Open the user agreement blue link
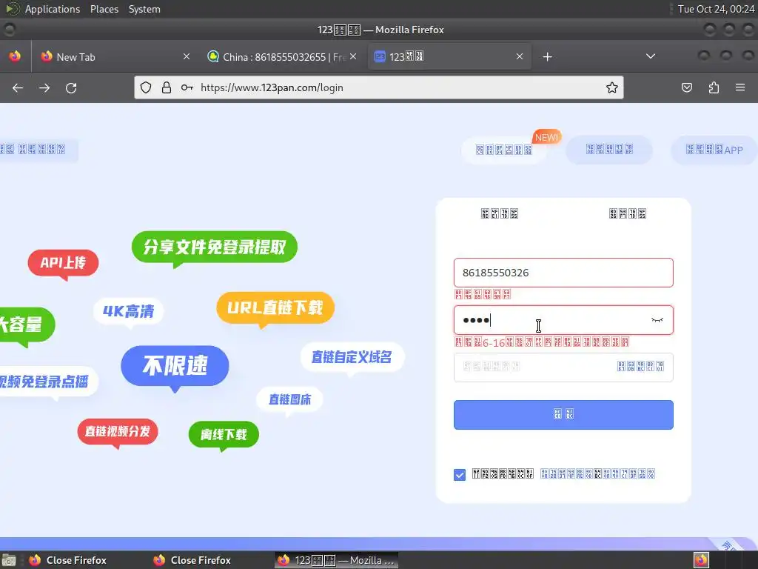758x569 pixels. pyautogui.click(x=597, y=473)
